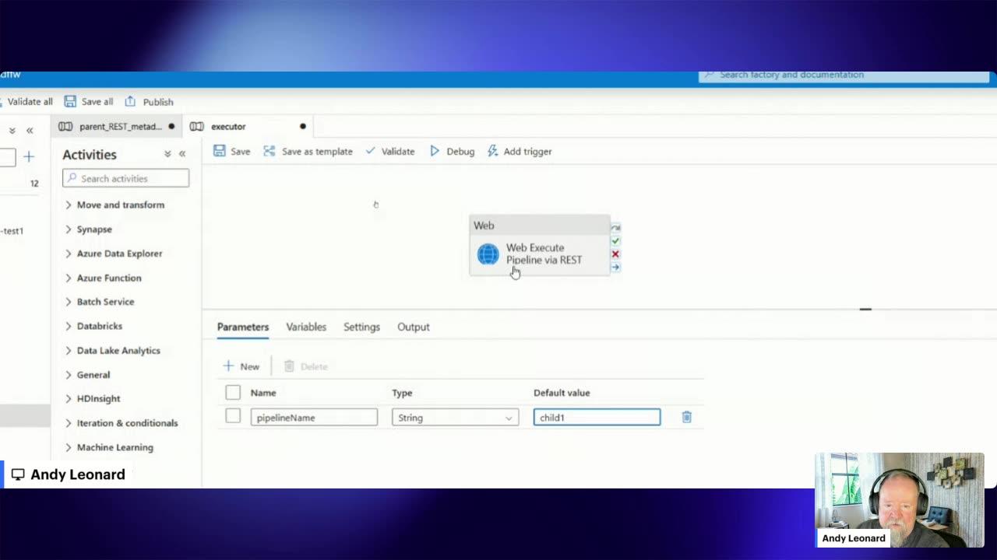Select the executor pipeline tab

click(248, 126)
